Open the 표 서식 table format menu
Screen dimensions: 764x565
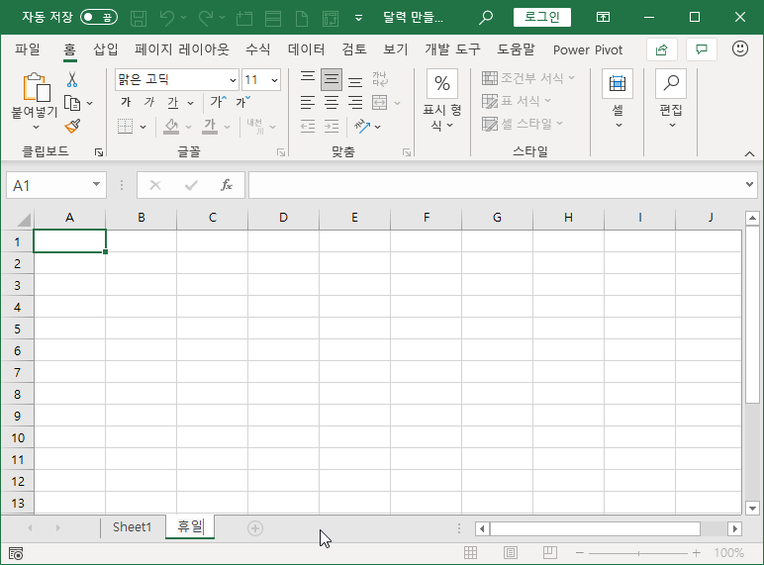pos(517,101)
